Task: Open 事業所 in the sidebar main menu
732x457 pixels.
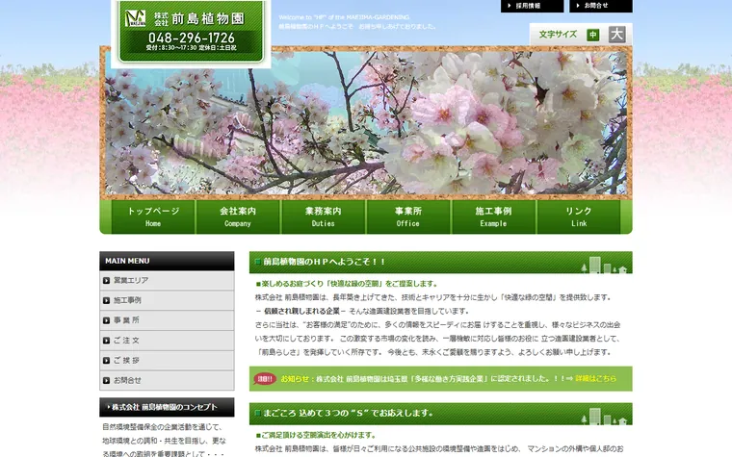Action: pyautogui.click(x=167, y=320)
